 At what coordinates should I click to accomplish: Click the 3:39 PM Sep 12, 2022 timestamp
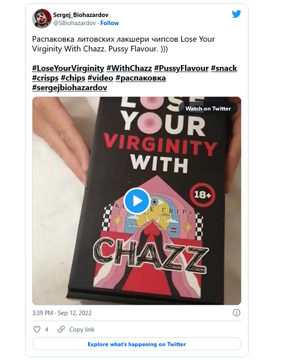(62, 313)
